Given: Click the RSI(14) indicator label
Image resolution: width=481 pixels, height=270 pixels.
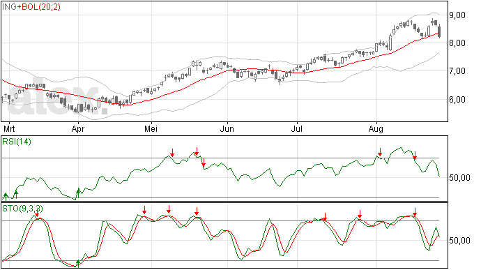Looking at the screenshot, I should 17,142.
